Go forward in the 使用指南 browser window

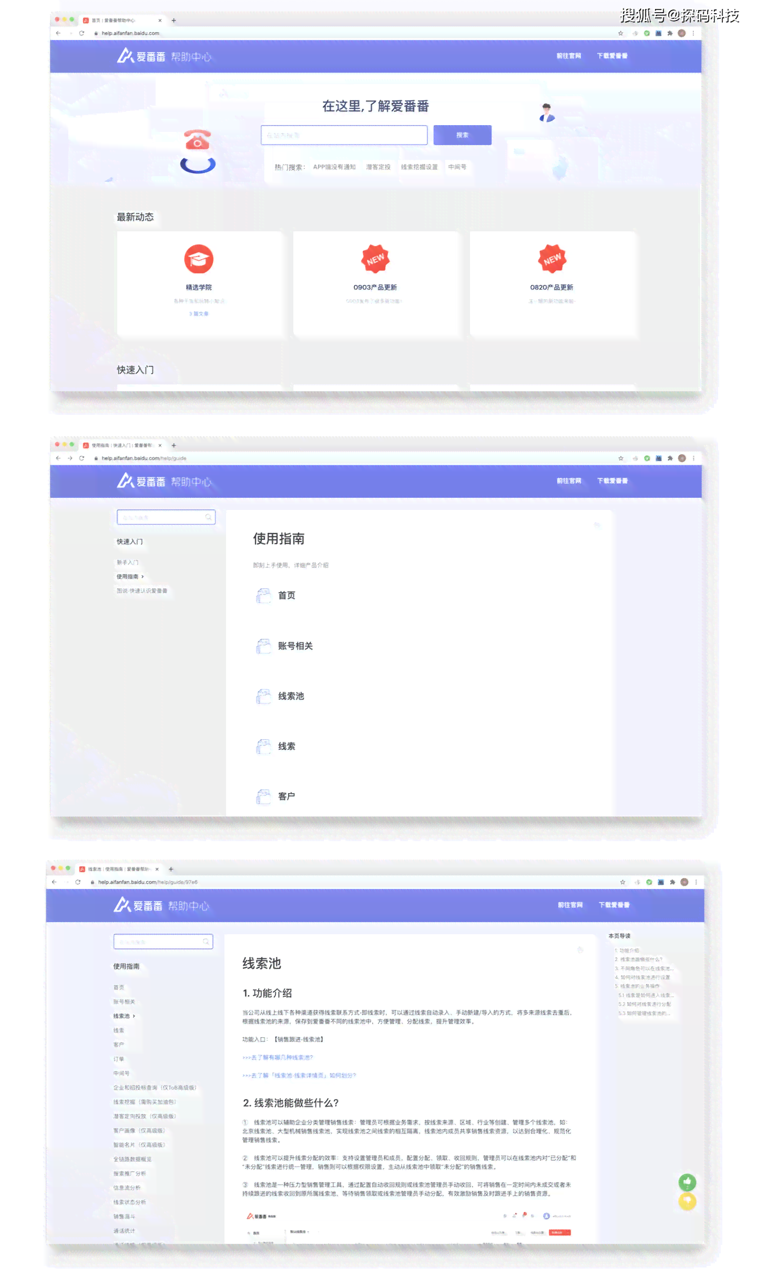coord(70,458)
